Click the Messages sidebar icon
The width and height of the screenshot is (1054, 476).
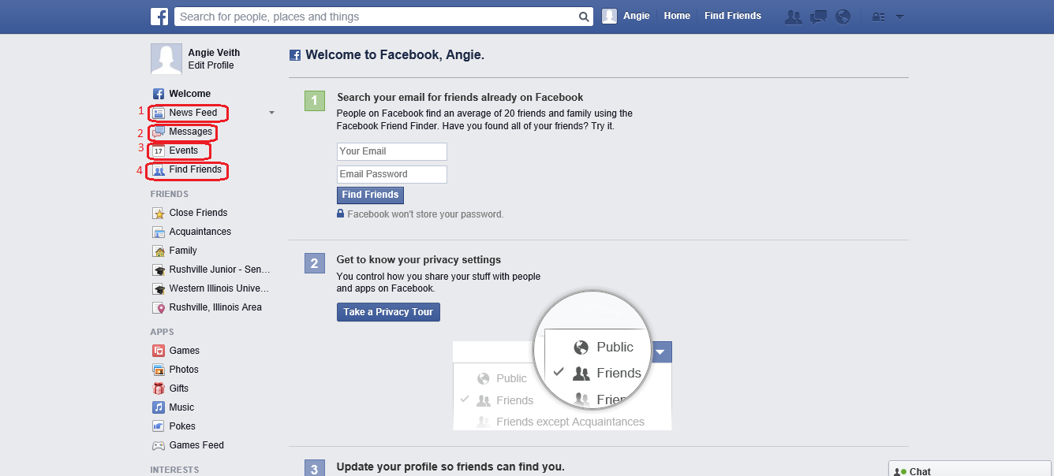point(159,132)
